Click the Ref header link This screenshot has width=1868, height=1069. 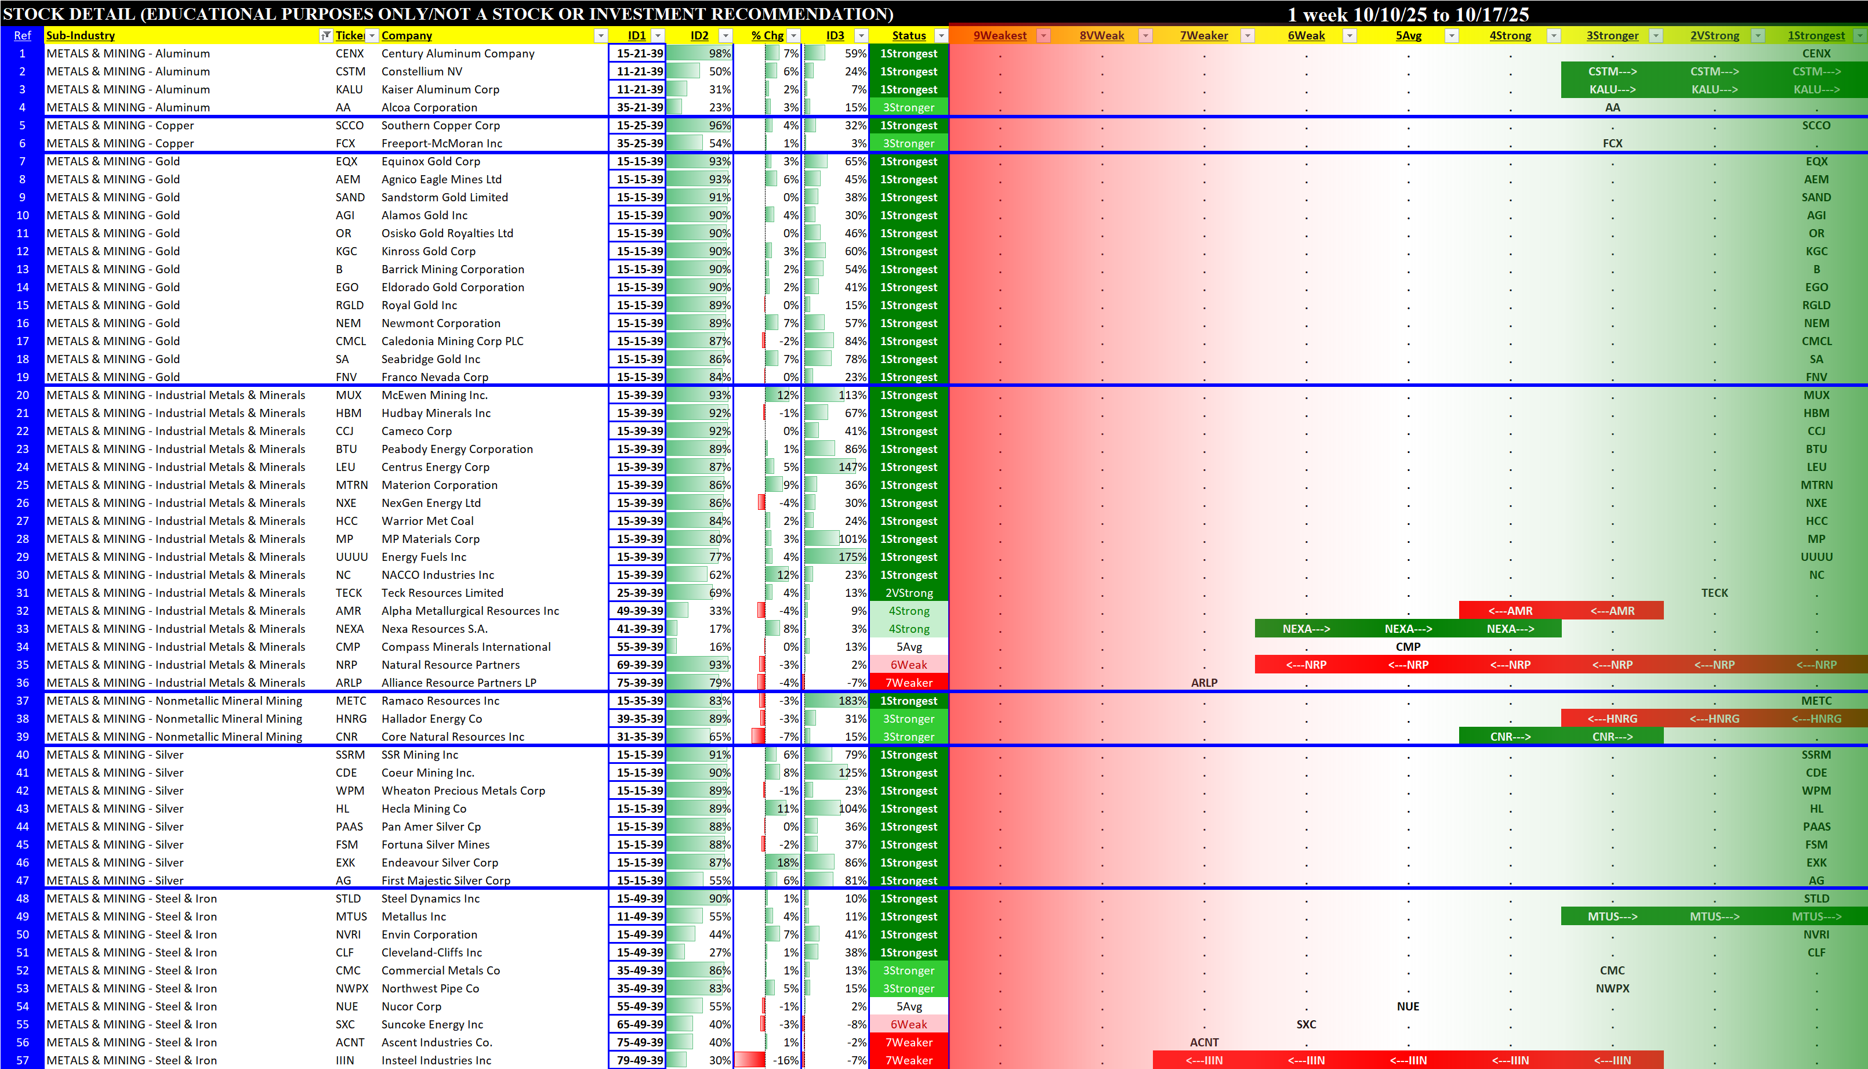pos(22,35)
